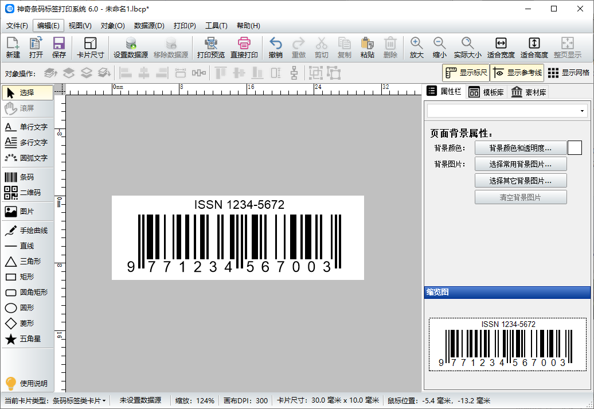Toggle 显示网格 grid display
Screen dimensions: 594x409
click(x=569, y=73)
